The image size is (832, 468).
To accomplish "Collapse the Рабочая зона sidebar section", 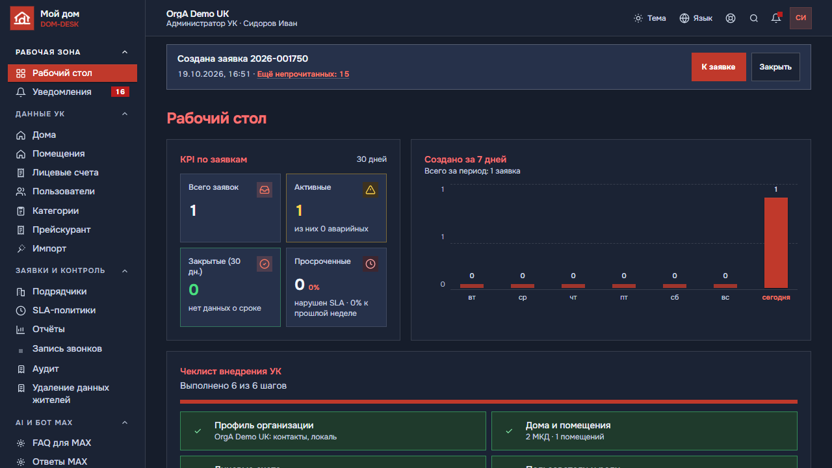I will (125, 52).
